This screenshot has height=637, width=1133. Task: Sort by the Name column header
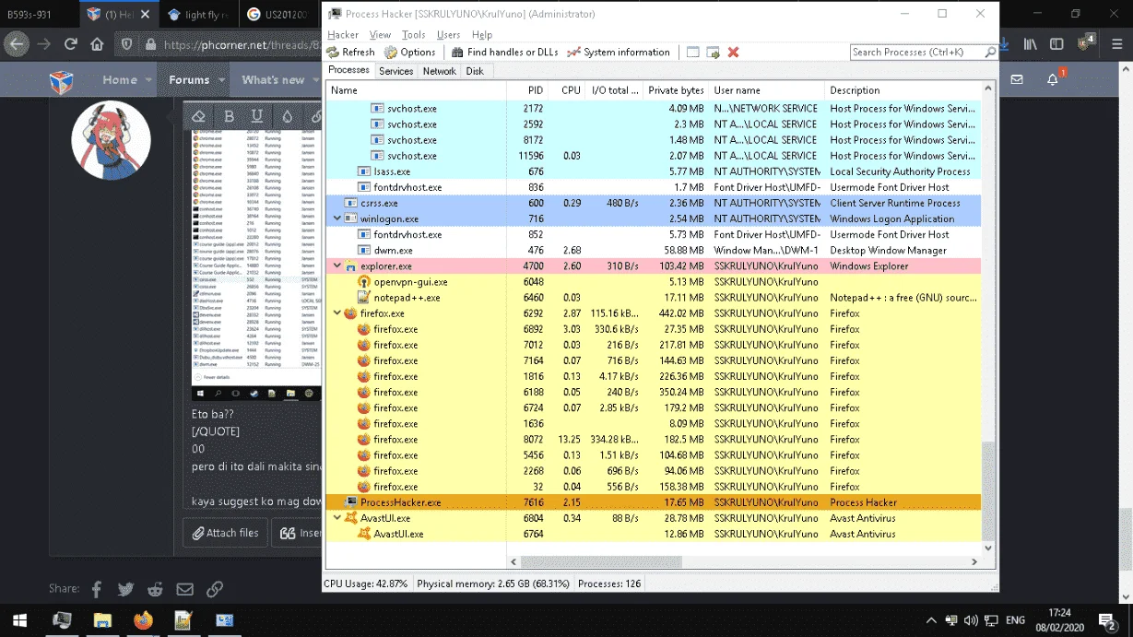[x=416, y=90]
